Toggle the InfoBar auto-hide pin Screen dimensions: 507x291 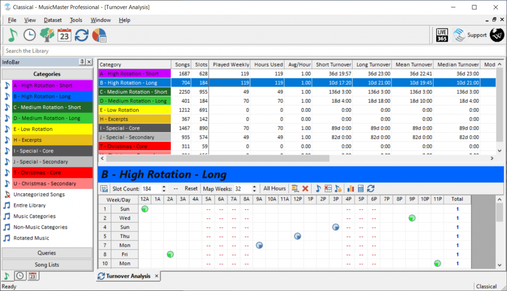83,62
